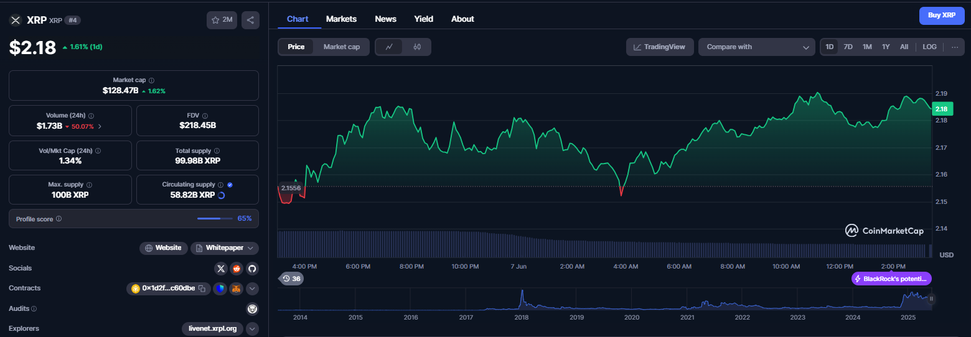The image size is (971, 337).
Task: Click the #4 rank badge
Action: pos(73,20)
